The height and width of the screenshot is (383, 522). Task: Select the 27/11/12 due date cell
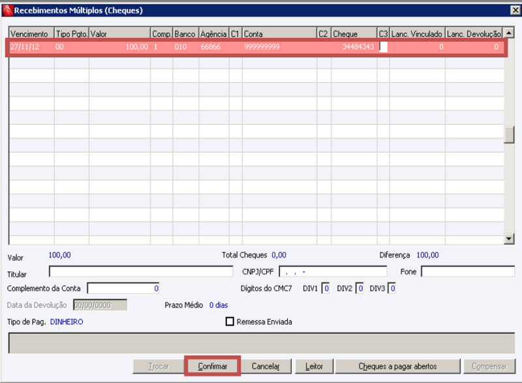[x=31, y=47]
